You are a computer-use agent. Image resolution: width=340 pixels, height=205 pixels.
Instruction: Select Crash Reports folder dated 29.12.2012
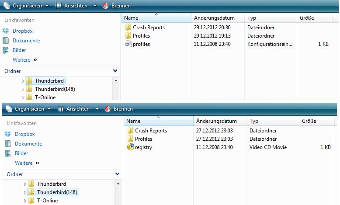[x=145, y=28]
